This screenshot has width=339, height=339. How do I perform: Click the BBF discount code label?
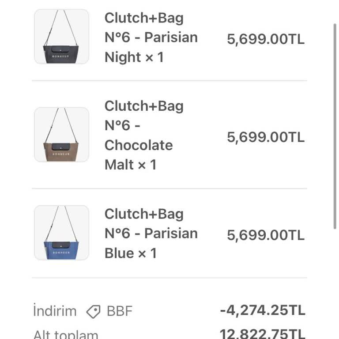click(x=120, y=311)
